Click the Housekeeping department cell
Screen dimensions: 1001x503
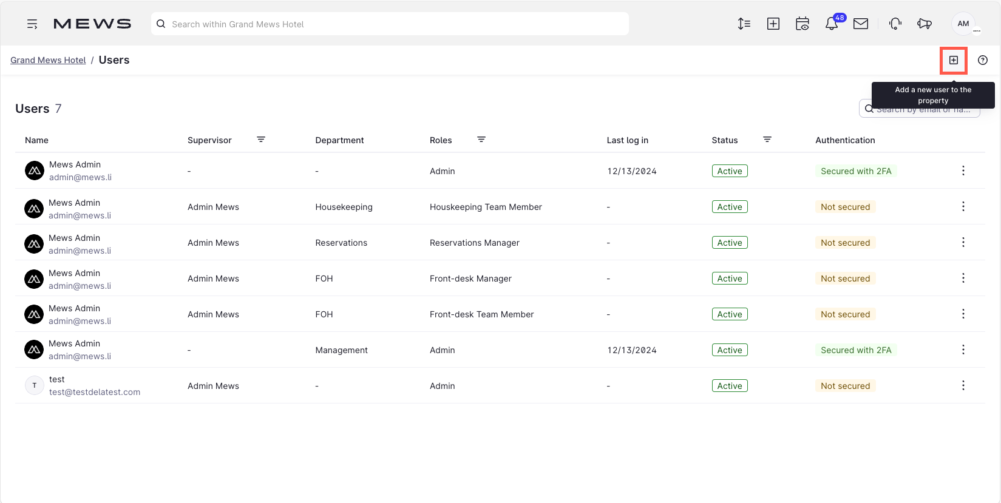click(x=344, y=207)
